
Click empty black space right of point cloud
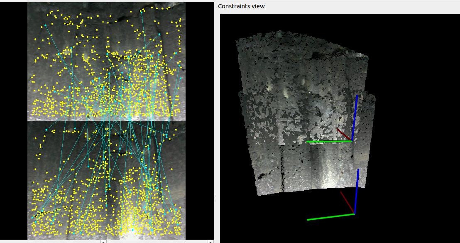[415, 125]
